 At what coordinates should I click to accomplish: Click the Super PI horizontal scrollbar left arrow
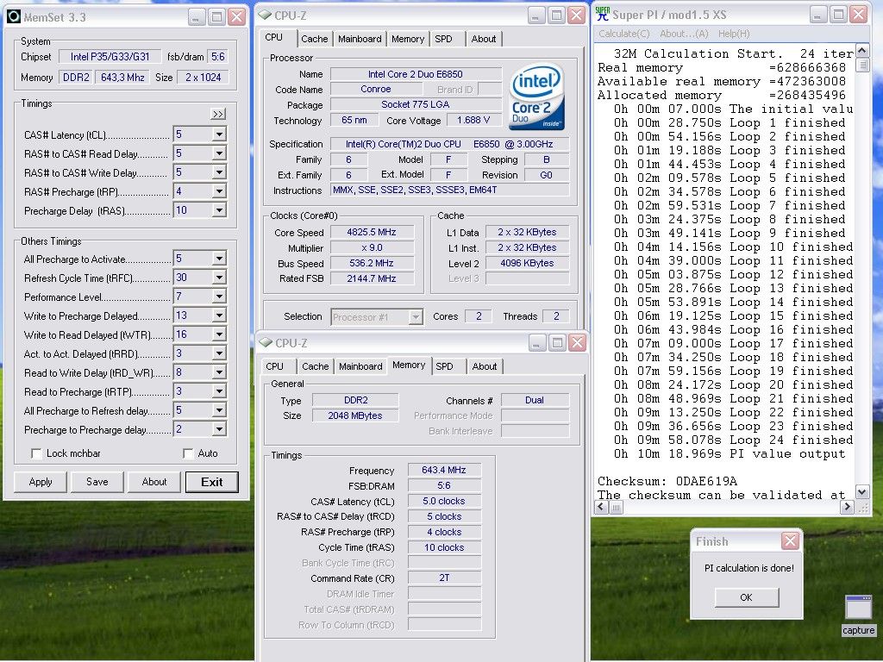[x=601, y=507]
